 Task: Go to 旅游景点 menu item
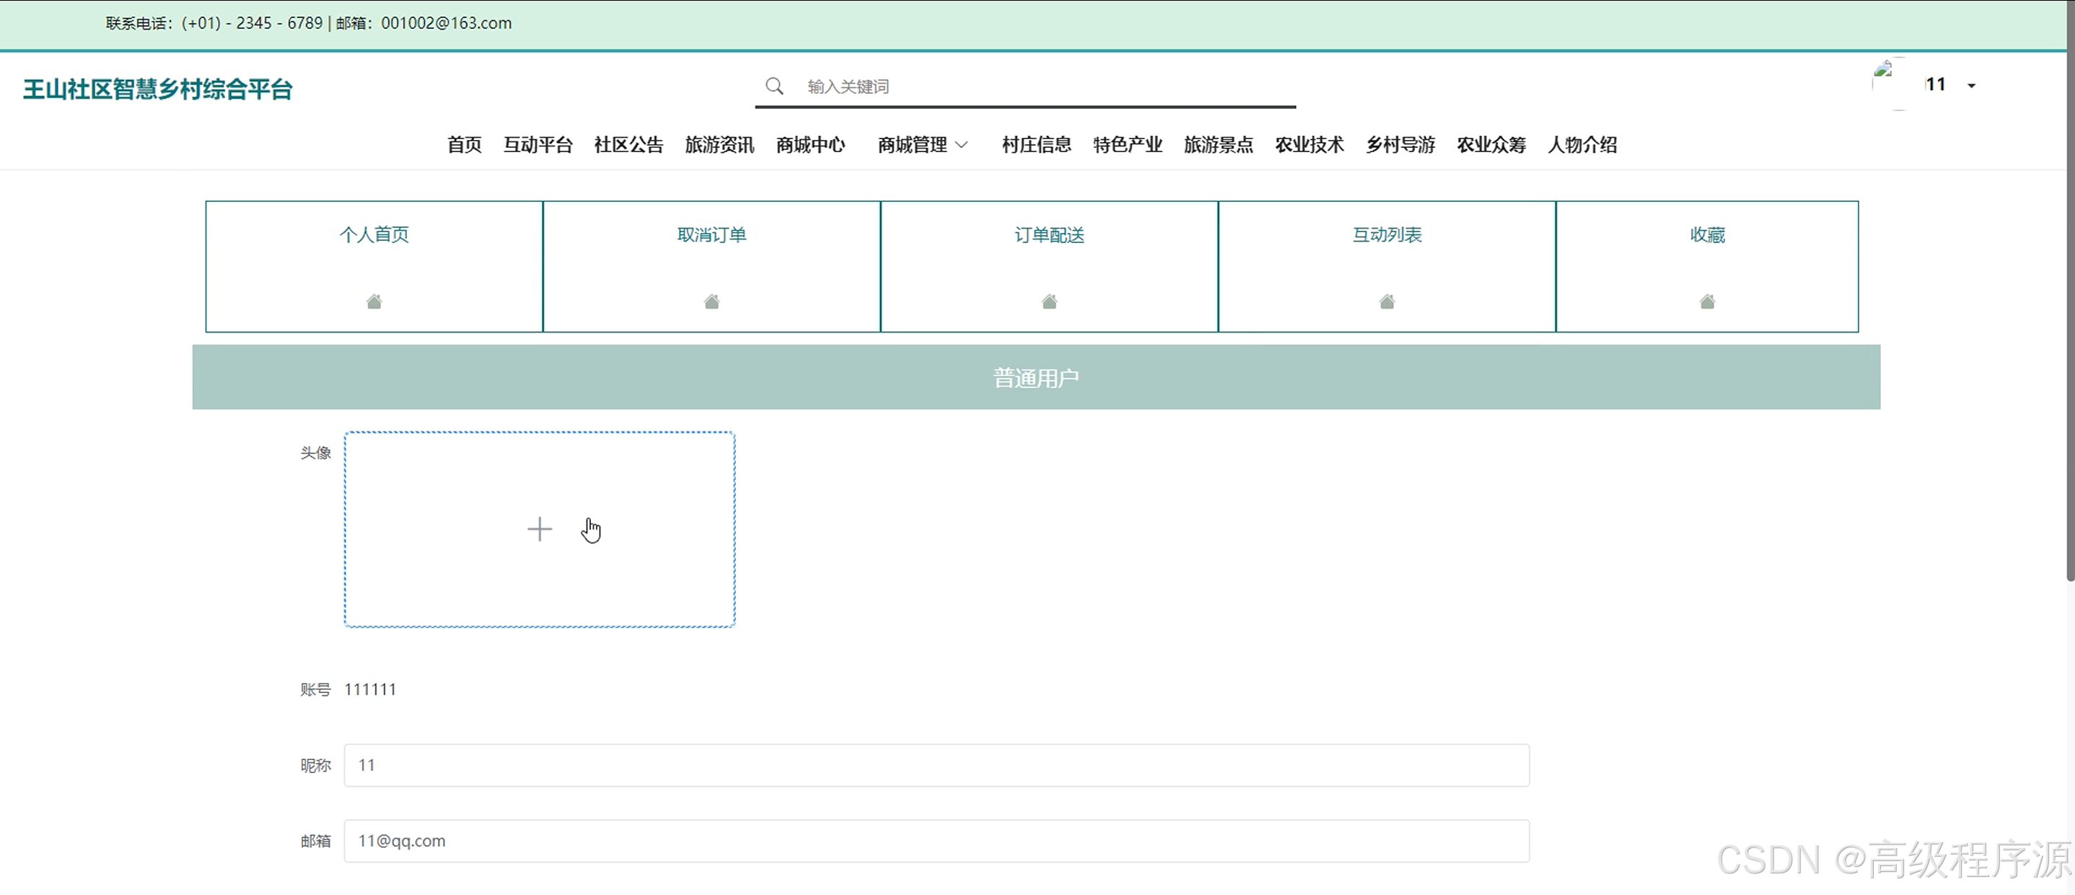(1218, 145)
